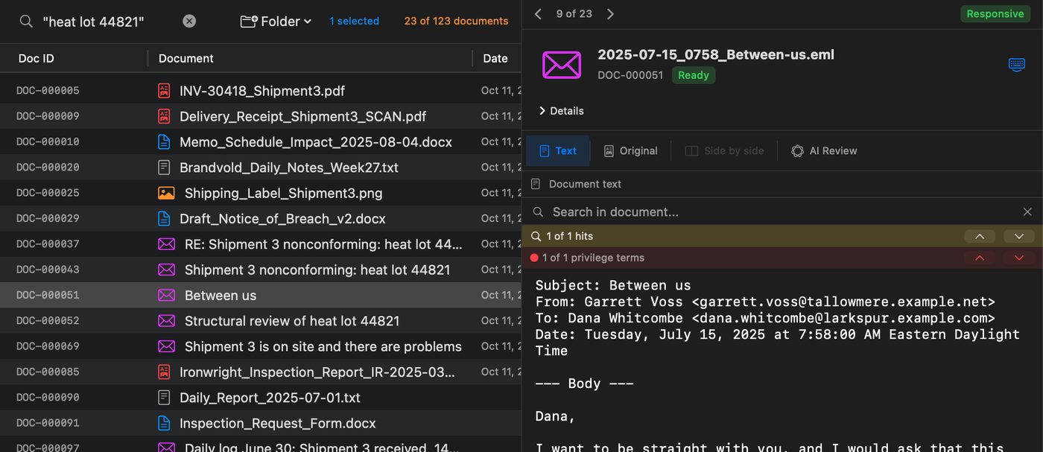This screenshot has width=1043, height=452.
Task: Select the DOC-000005 document ID cell
Action: coord(48,91)
